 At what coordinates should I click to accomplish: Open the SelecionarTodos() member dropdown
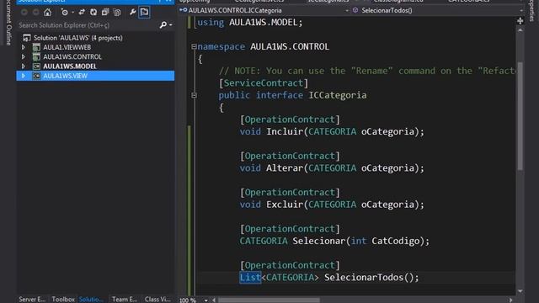pos(521,11)
